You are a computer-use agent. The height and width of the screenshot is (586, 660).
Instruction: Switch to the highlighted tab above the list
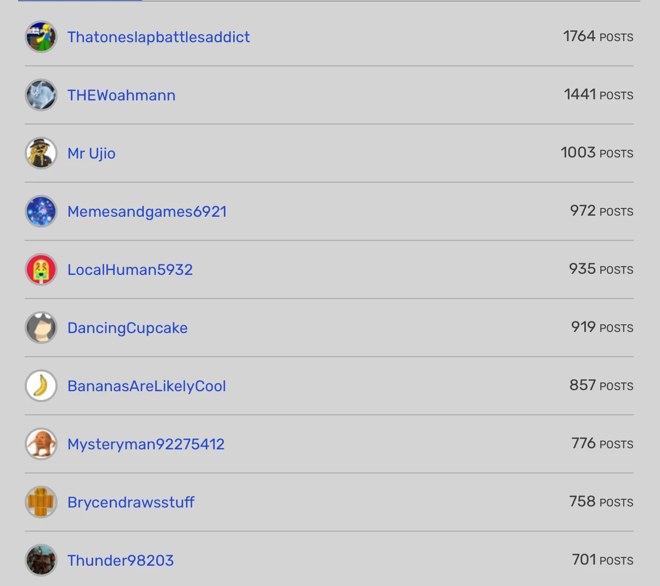80,2
